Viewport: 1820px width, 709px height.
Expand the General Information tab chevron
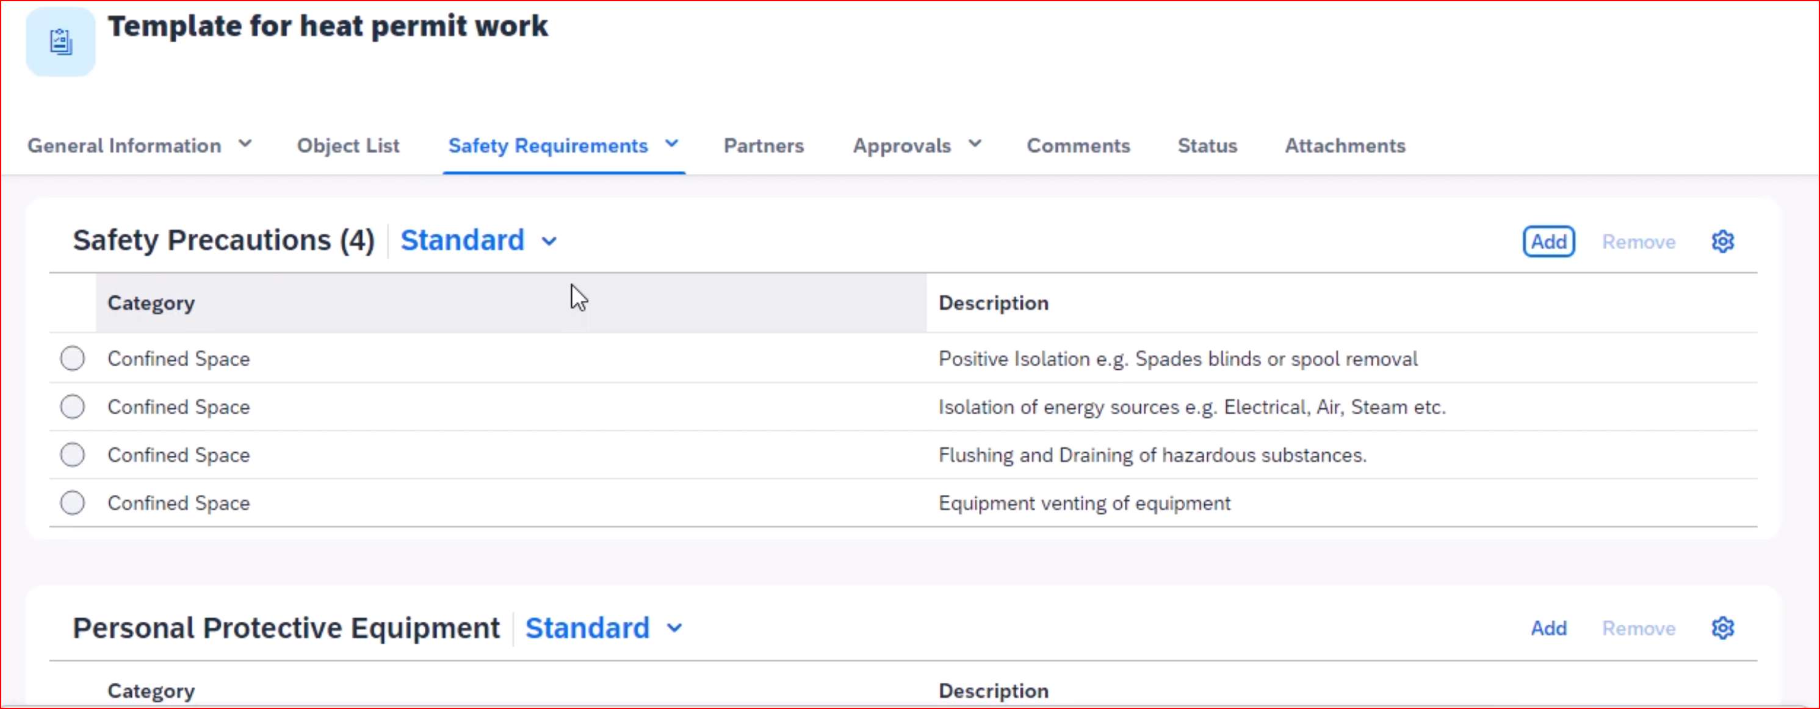point(245,144)
